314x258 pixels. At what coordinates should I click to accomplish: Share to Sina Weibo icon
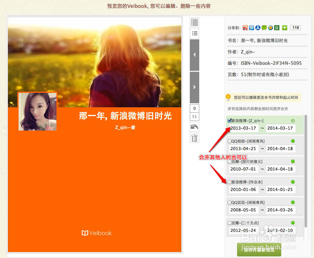tap(245, 28)
